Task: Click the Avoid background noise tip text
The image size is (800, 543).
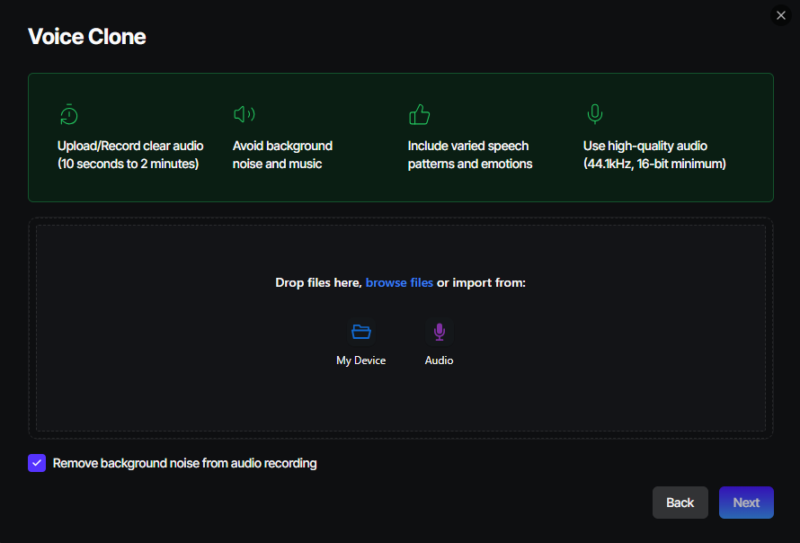Action: [x=282, y=155]
